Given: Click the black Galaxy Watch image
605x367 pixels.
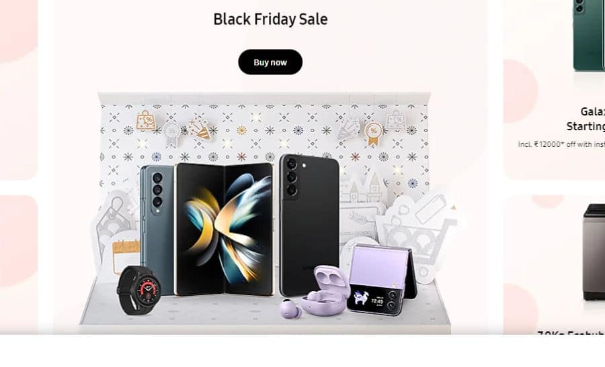Looking at the screenshot, I should coord(138,290).
